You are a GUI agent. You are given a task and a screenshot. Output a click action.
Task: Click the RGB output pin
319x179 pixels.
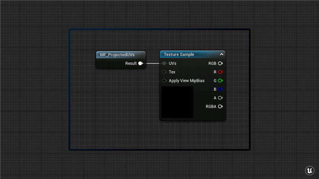tap(220, 63)
